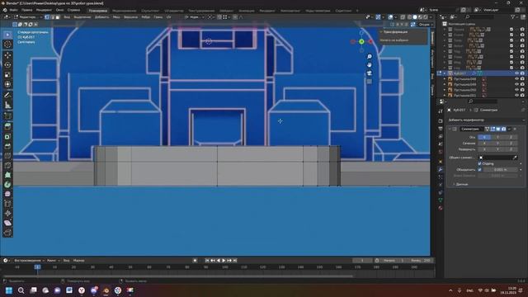
Task: Select the Shear tool
Action: pyautogui.click(x=7, y=223)
